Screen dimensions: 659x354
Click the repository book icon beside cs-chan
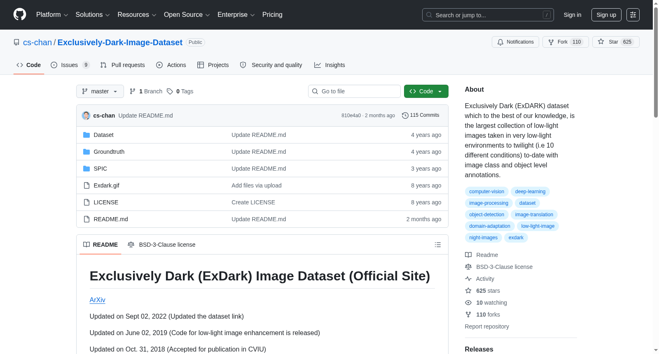[x=16, y=42]
